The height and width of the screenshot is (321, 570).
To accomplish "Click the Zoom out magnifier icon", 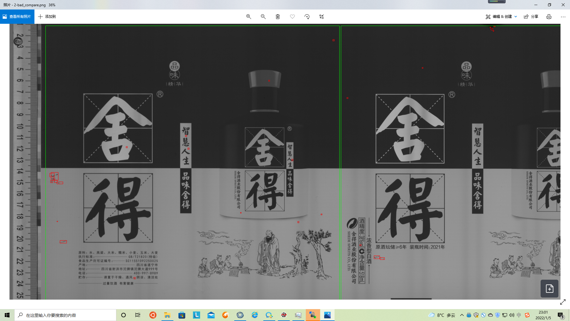I will pos(263,17).
